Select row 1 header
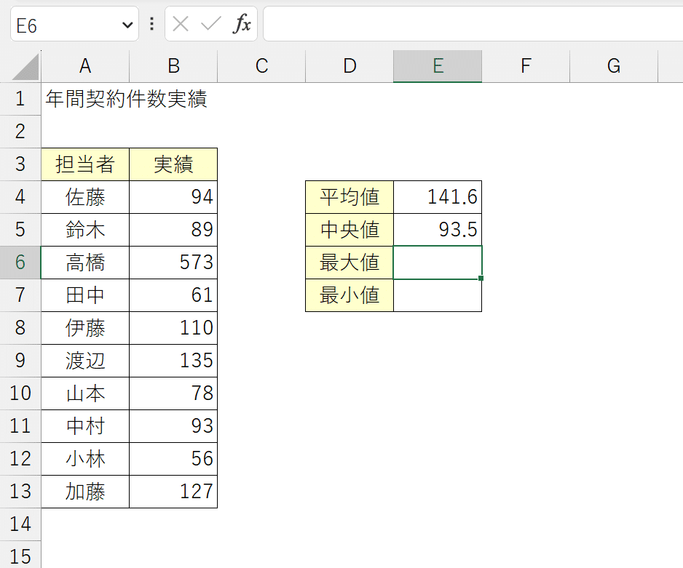683x568 pixels. coord(20,99)
